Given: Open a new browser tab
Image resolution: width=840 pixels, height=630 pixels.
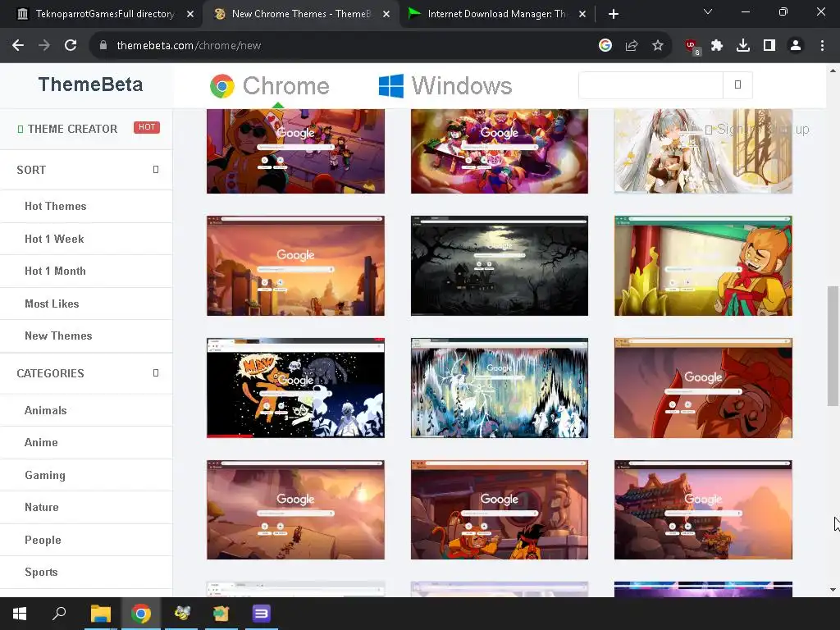Looking at the screenshot, I should (x=614, y=14).
